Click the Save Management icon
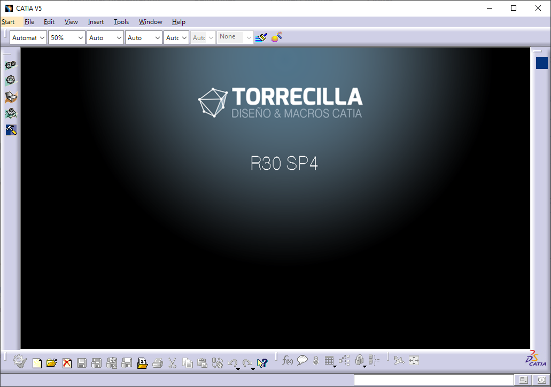 point(127,363)
